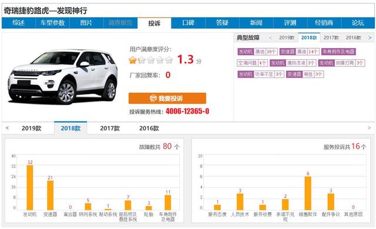Open the 图片 navigation tab
Screen dimensions: 376x229
[x=86, y=23]
